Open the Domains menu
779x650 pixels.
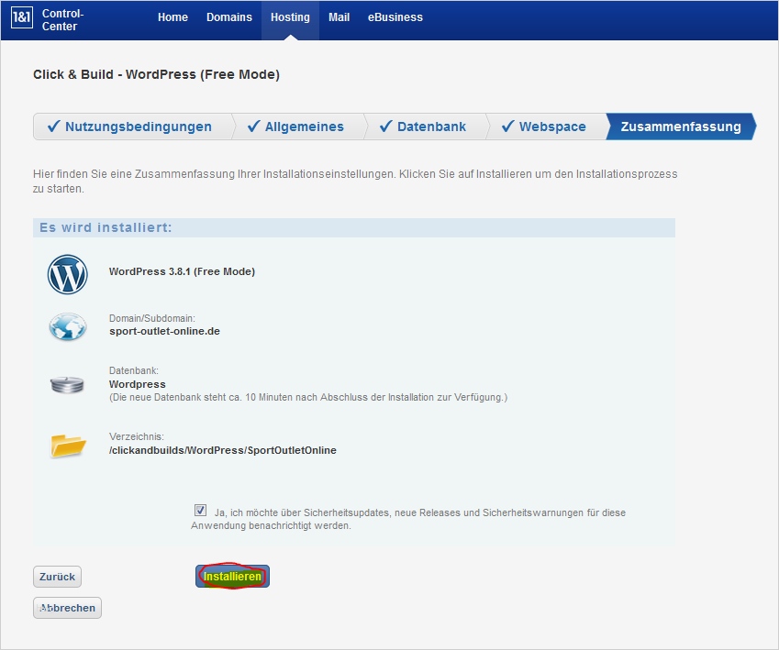point(229,17)
